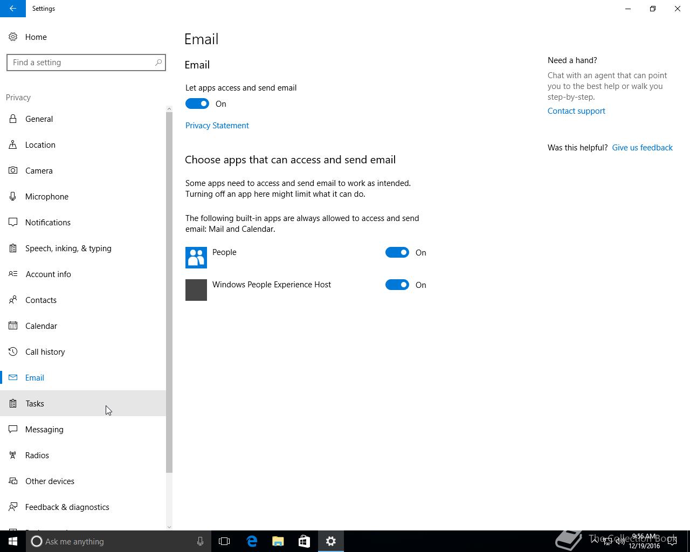Click the sidebar scrollbar thumb
Image resolution: width=690 pixels, height=552 pixels.
[x=169, y=293]
